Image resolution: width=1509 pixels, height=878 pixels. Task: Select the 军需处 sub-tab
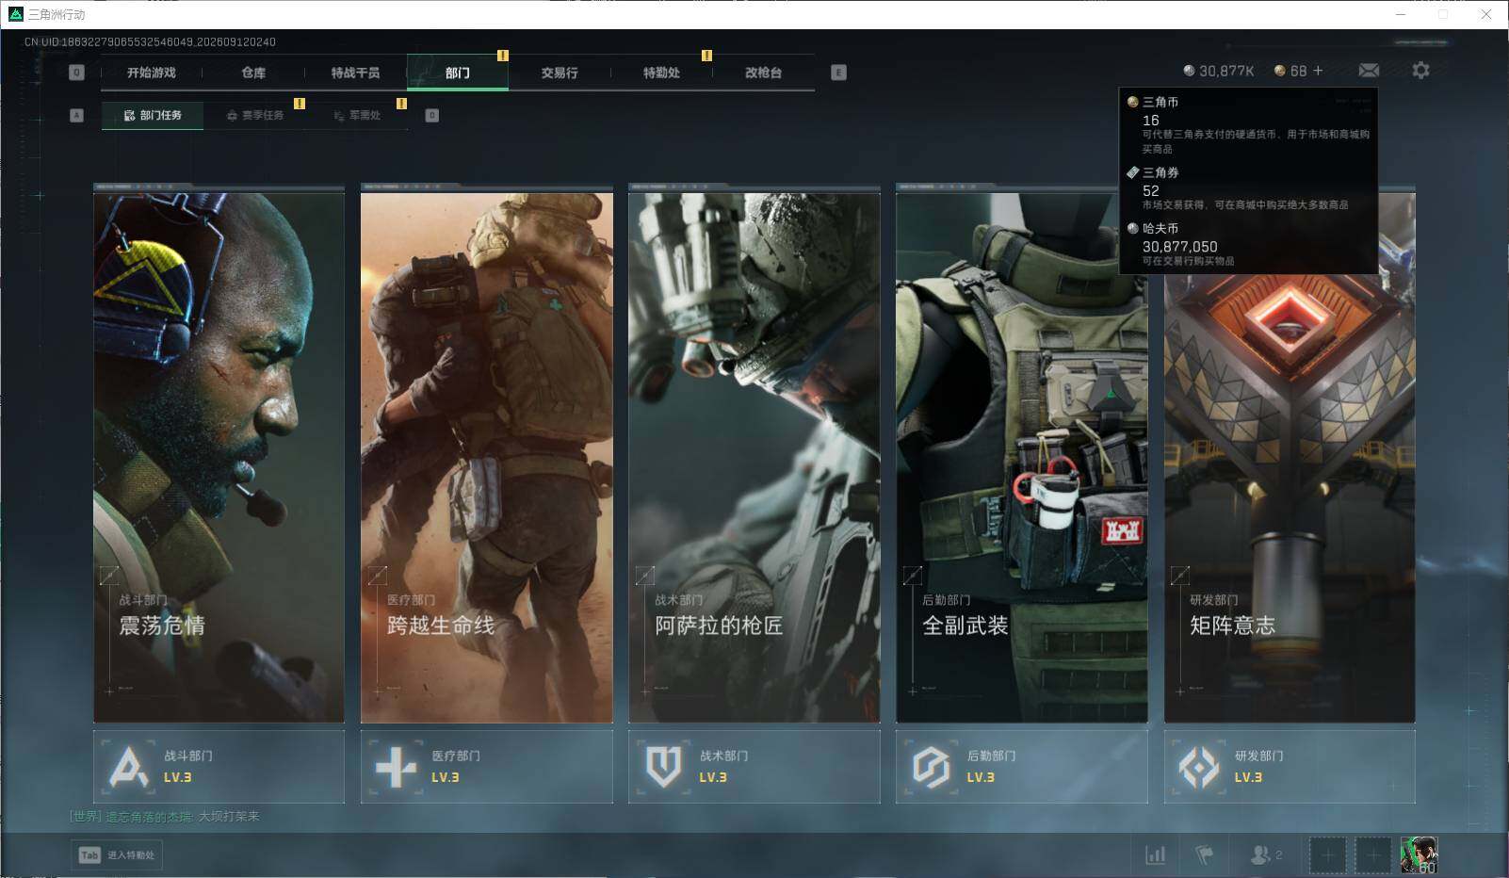tap(357, 116)
